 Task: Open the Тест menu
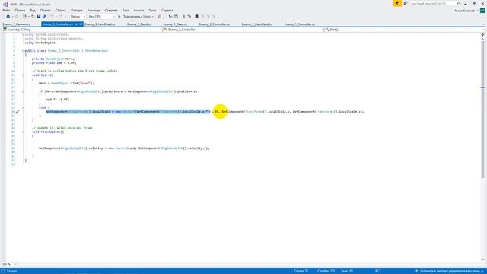click(126, 10)
